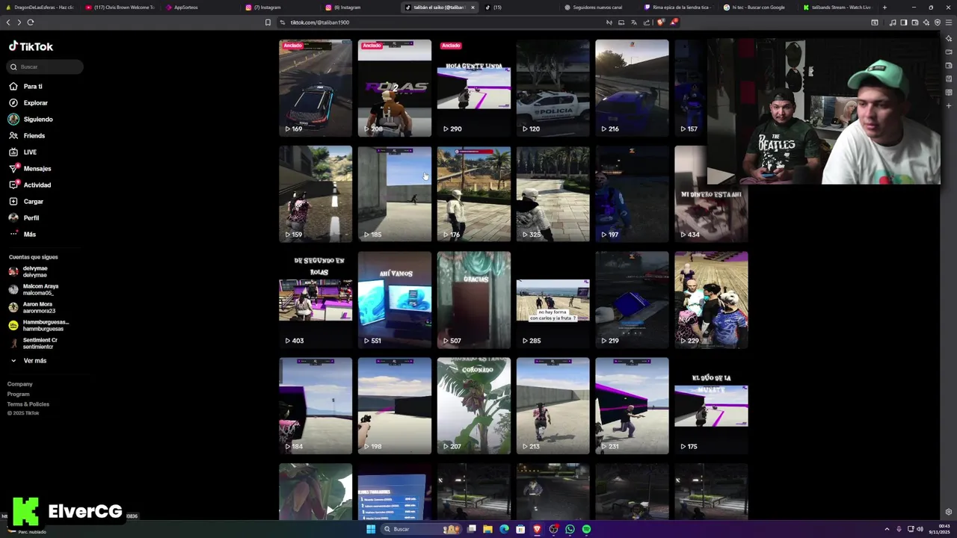Open the Windows Start menu

click(370, 529)
